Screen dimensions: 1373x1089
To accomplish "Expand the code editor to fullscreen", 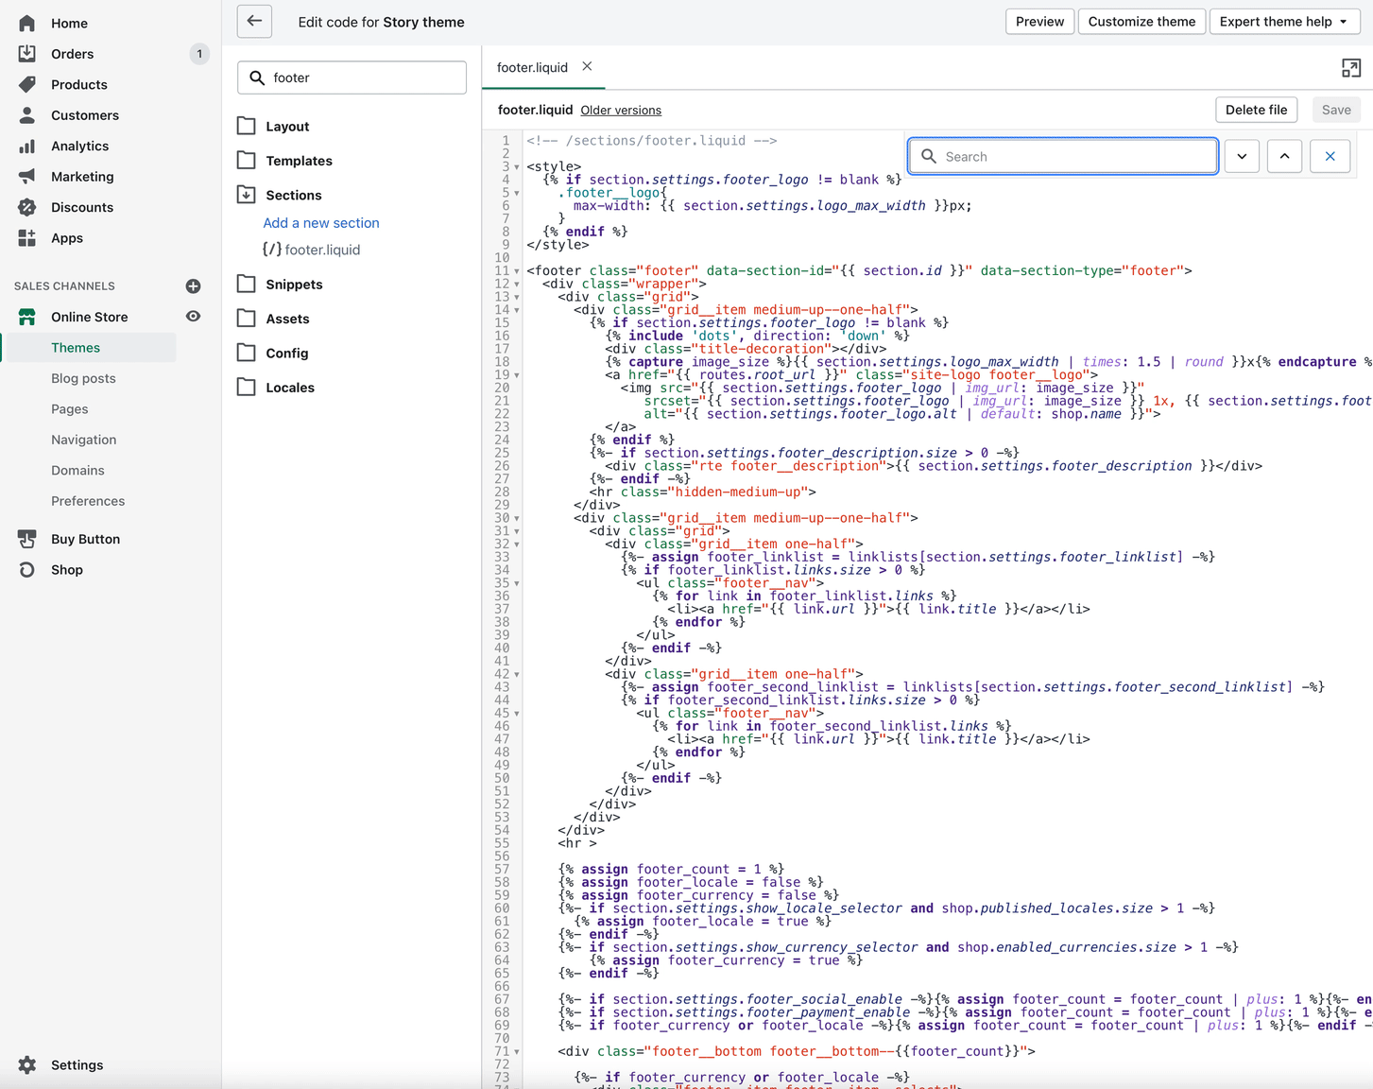I will coord(1350,68).
